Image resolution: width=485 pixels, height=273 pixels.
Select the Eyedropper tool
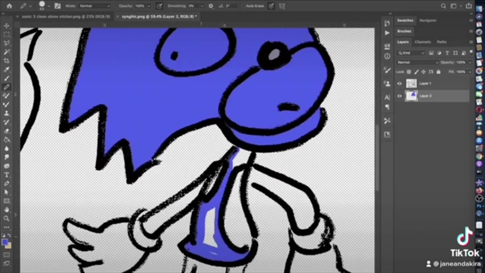6,69
